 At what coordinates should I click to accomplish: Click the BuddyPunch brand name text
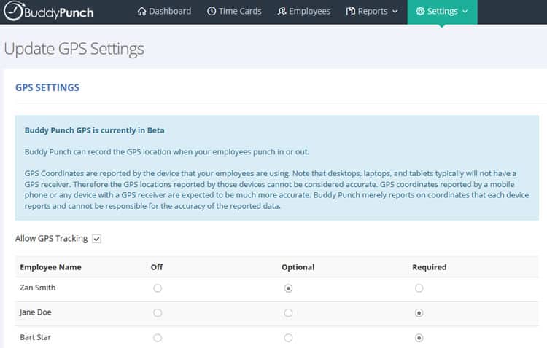(59, 13)
